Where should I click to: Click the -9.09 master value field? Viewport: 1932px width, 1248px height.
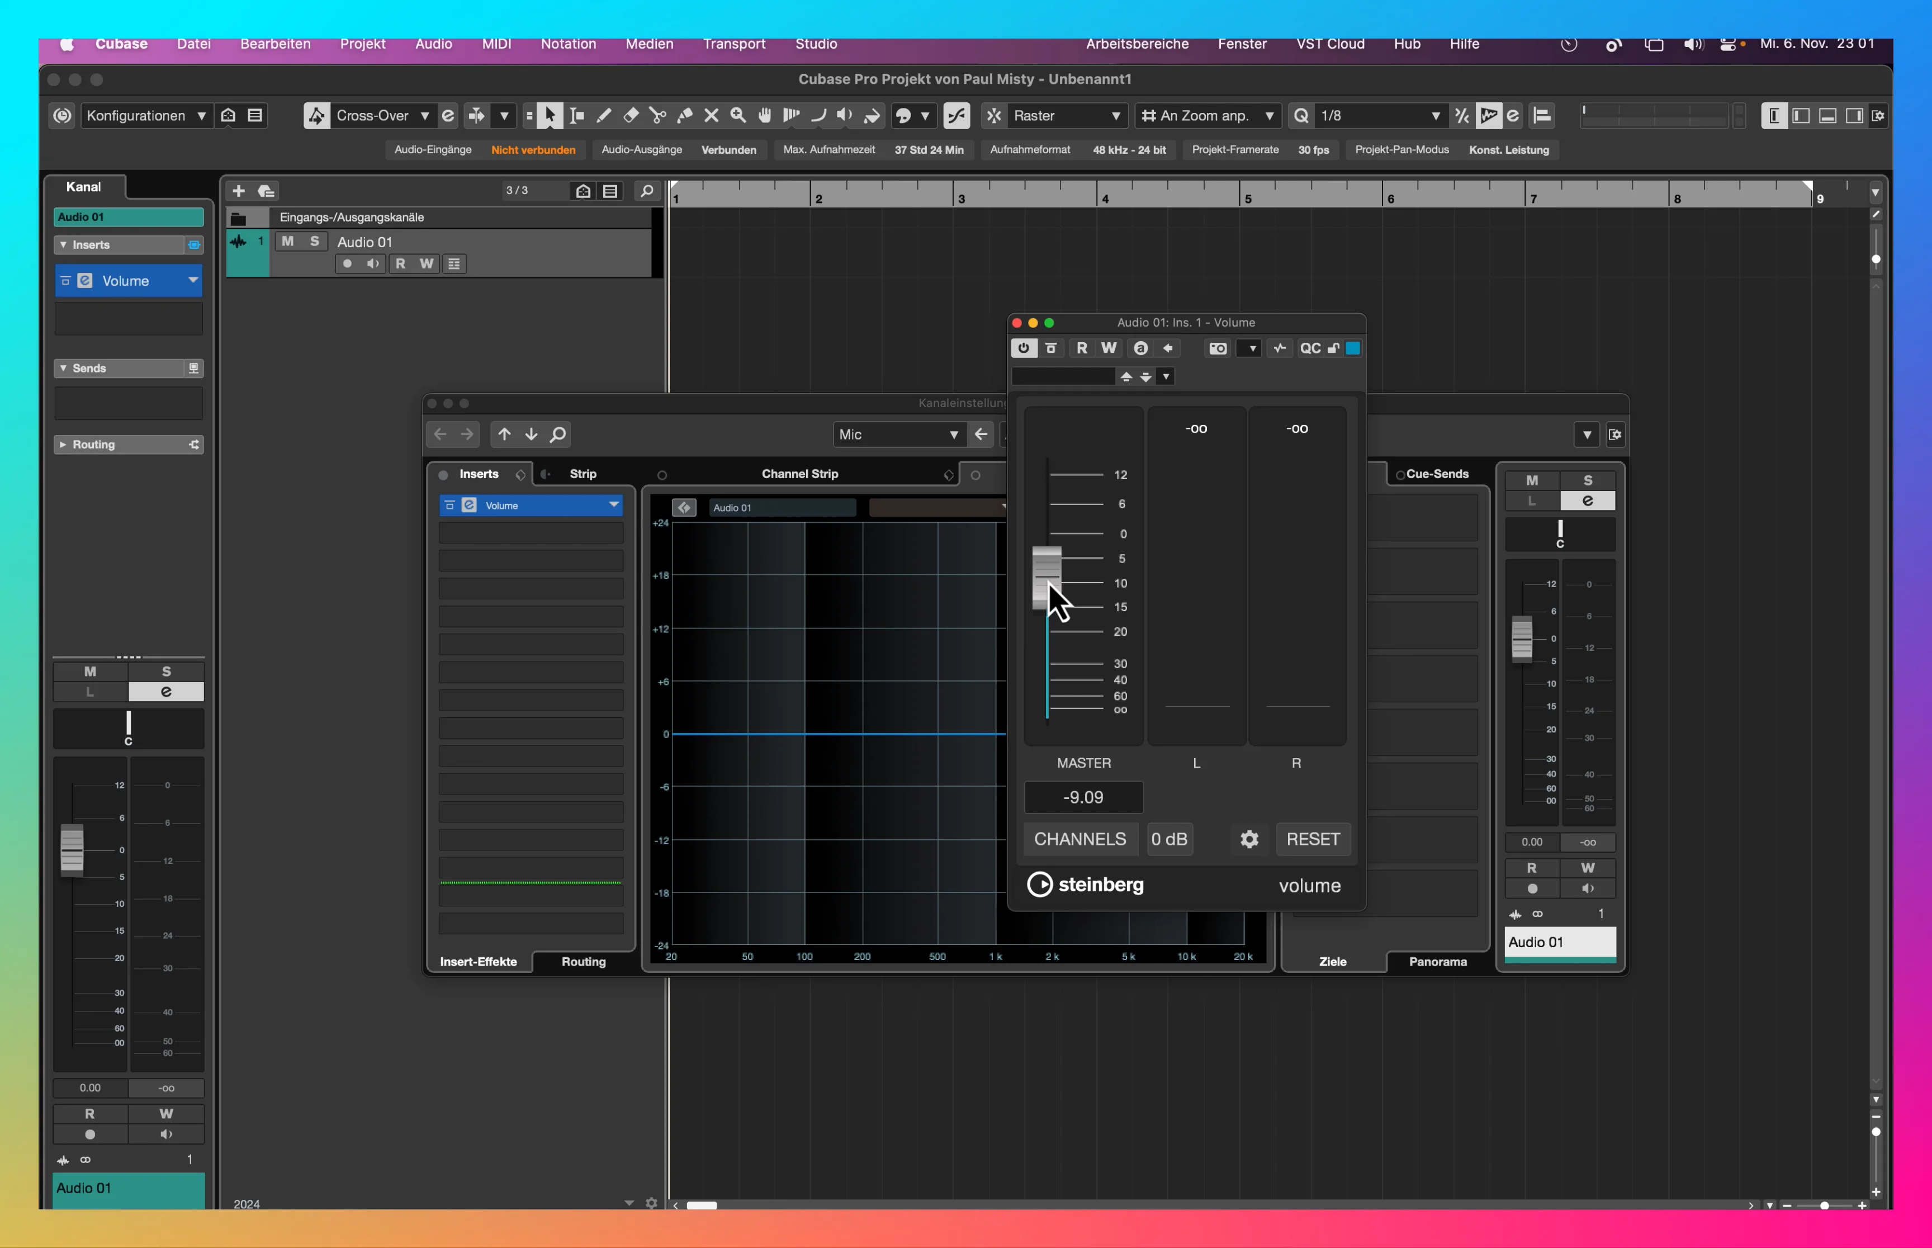pyautogui.click(x=1084, y=797)
